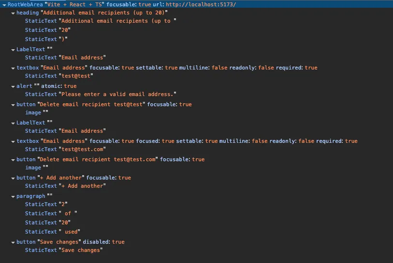Select the StaticText 'test@test' row
The image size is (393, 263).
click(x=196, y=76)
